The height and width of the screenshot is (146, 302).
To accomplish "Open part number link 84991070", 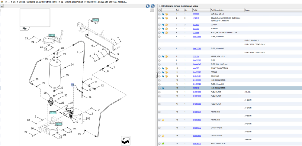I will click(x=197, y=96).
